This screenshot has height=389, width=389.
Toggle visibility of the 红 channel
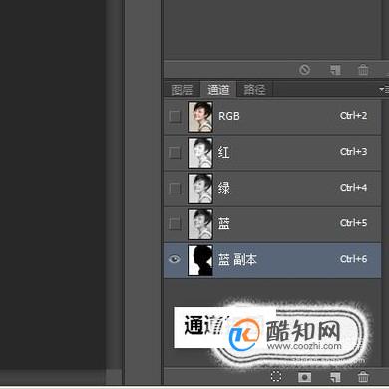(x=175, y=153)
